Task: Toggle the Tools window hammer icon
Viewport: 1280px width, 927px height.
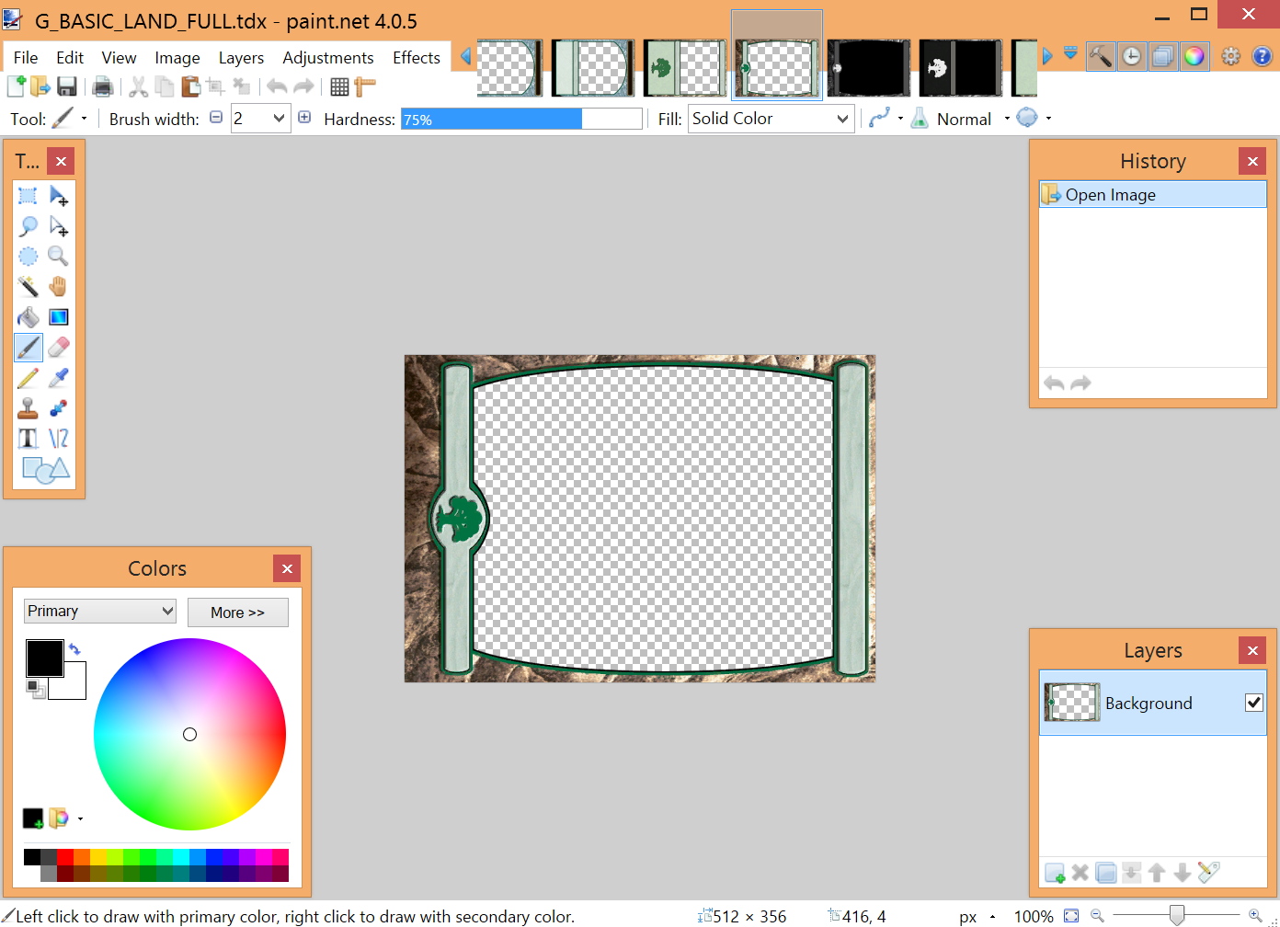Action: click(x=1101, y=56)
